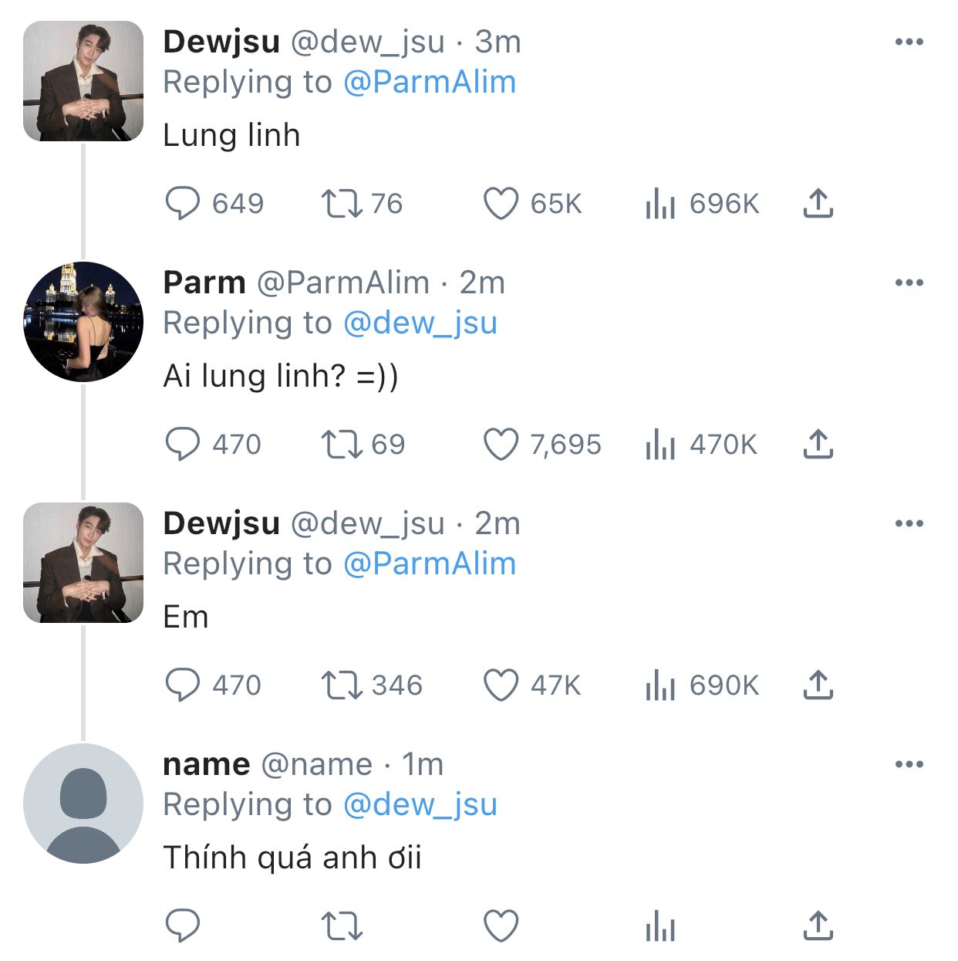Viewport: 958px width, 961px height.
Task: Retweet Parm's tweet with 69 retweets
Action: [341, 445]
